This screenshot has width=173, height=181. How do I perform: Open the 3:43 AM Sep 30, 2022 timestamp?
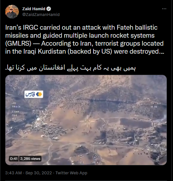click(28, 173)
